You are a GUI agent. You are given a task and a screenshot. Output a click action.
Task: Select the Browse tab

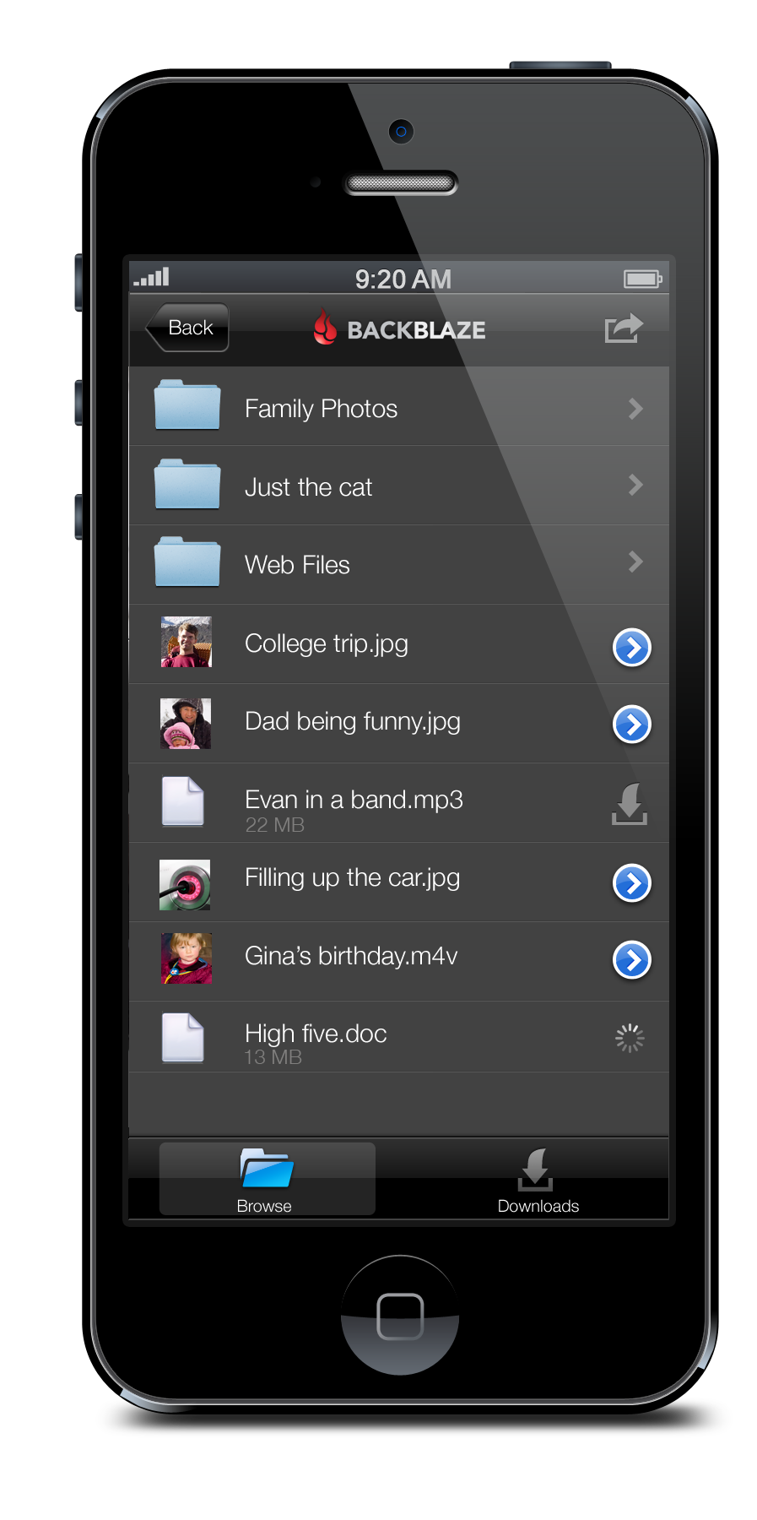pos(266,1181)
